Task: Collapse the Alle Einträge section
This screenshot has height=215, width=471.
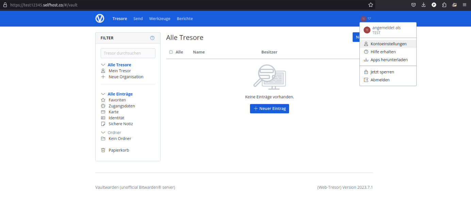Action: pos(103,94)
